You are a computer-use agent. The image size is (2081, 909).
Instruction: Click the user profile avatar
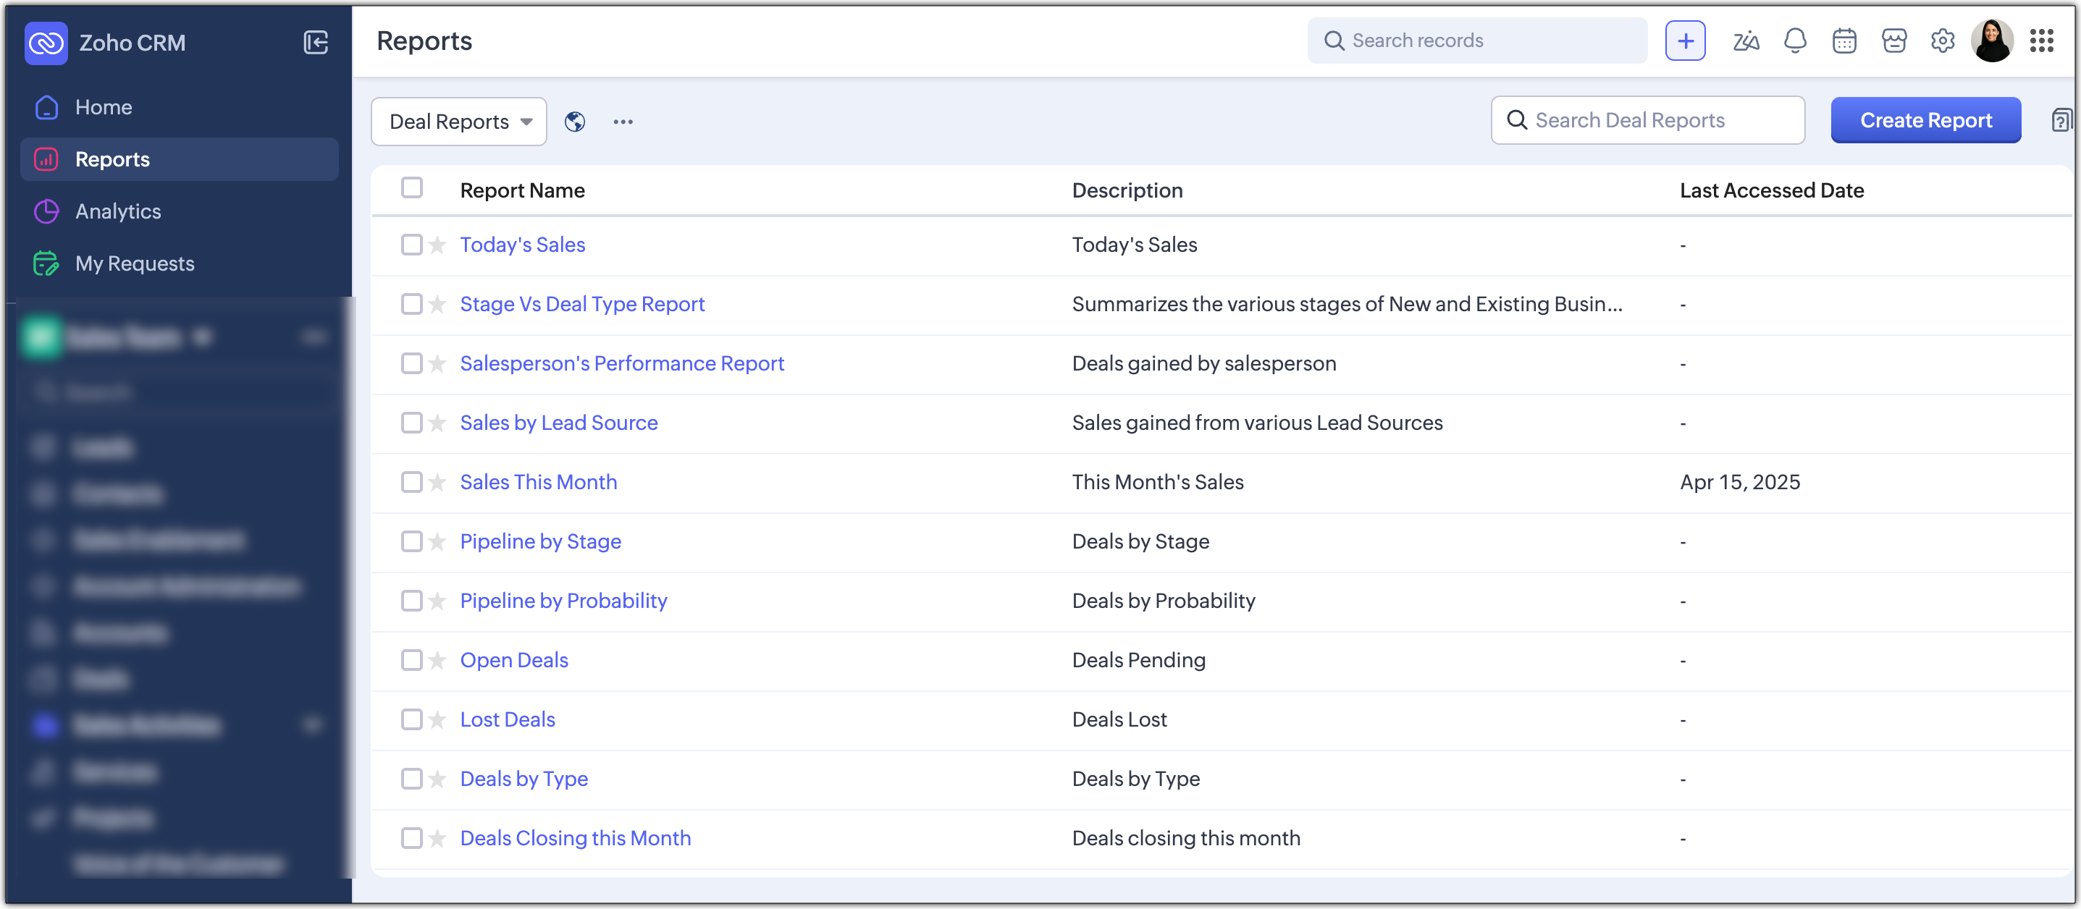click(x=1991, y=41)
